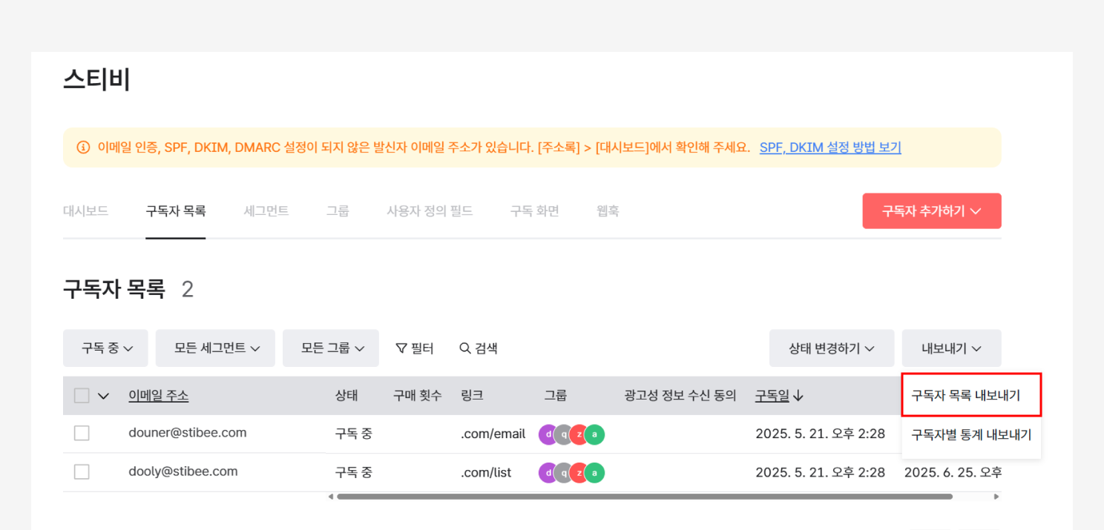Click the magnifier icon for 검색
The image size is (1104, 530).
(x=465, y=348)
